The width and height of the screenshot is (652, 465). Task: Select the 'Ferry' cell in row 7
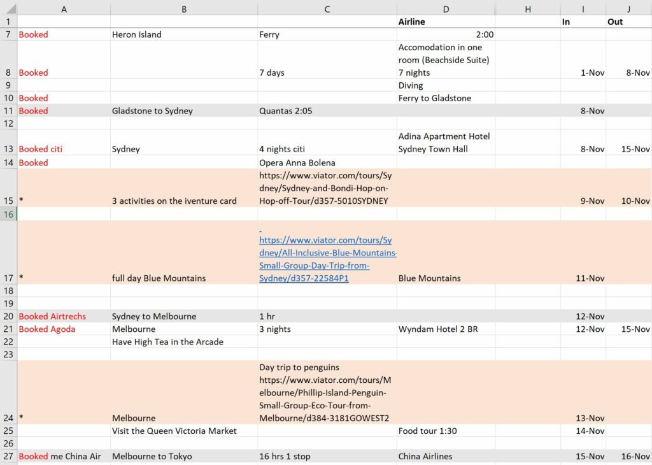tap(327, 34)
